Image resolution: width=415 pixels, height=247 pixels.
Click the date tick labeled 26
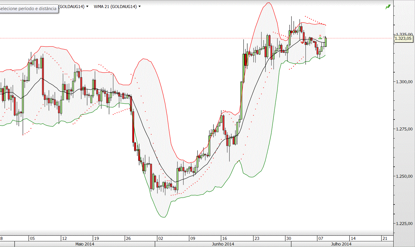[128, 238]
